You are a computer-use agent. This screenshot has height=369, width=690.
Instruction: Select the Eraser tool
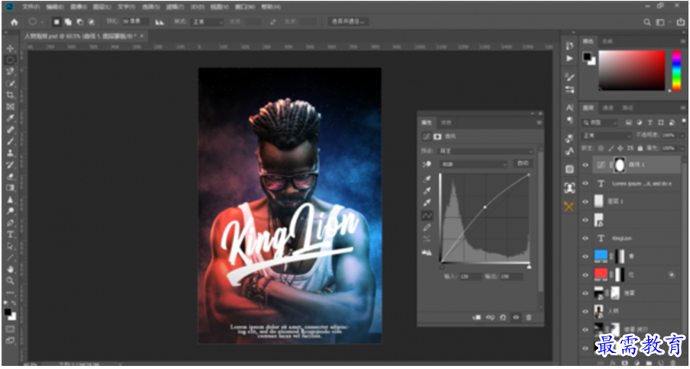[x=10, y=177]
